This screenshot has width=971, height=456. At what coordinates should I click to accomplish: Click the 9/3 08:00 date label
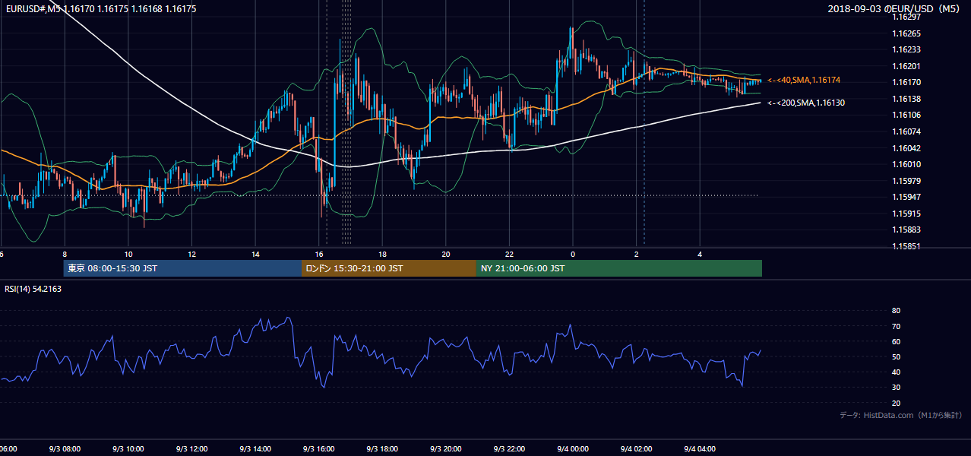65,448
